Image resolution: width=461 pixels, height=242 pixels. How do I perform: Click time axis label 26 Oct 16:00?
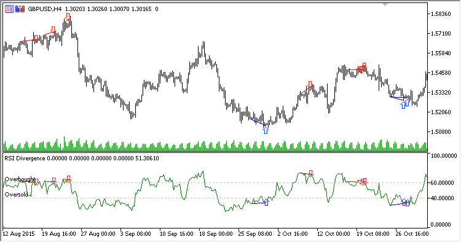point(412,234)
